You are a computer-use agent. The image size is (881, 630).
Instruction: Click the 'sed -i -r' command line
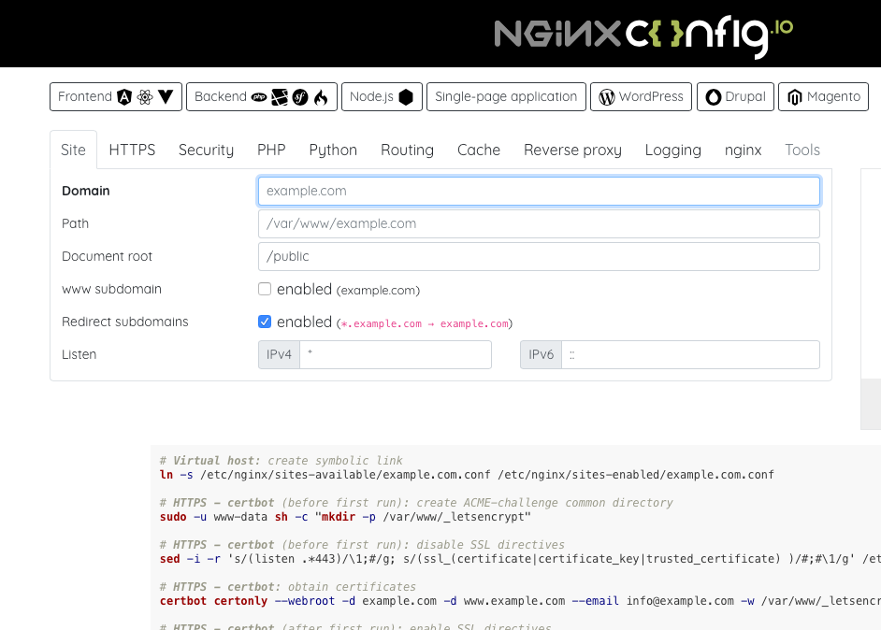coord(520,559)
